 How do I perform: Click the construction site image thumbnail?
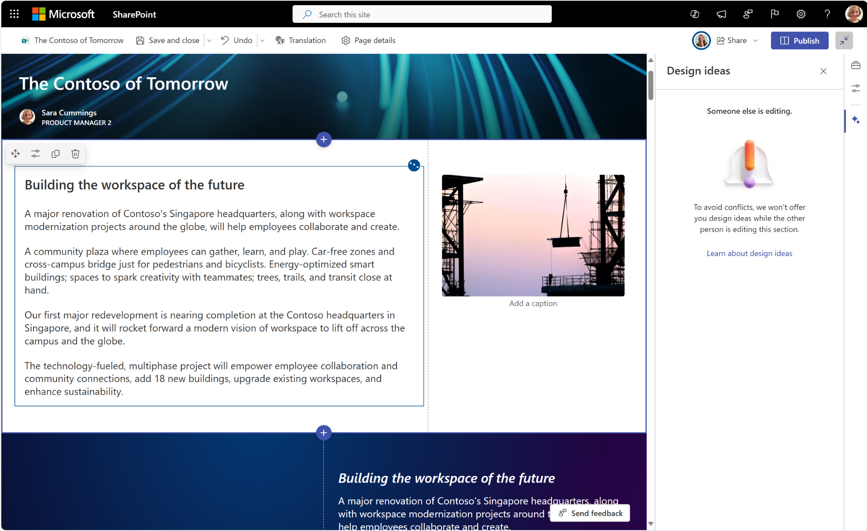[533, 234]
